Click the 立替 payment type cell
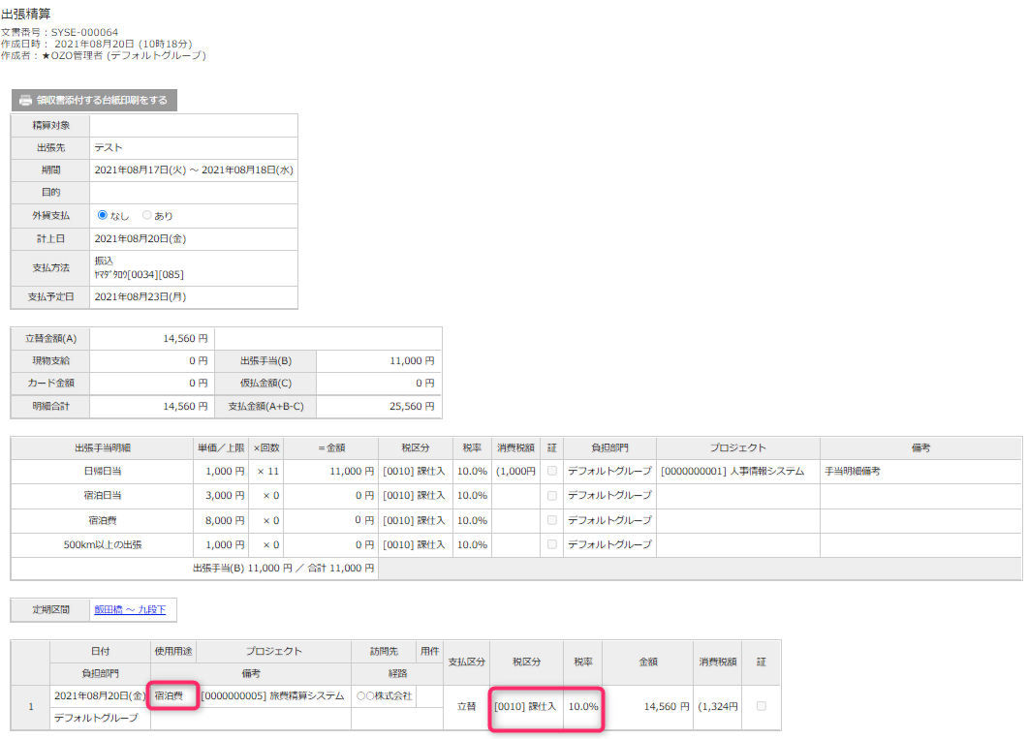 tap(466, 707)
